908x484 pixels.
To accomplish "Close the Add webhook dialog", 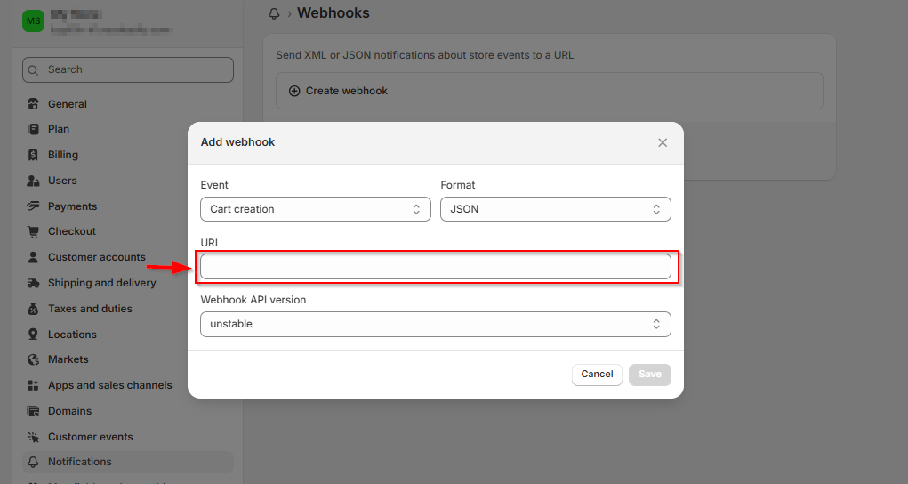I will click(x=663, y=142).
